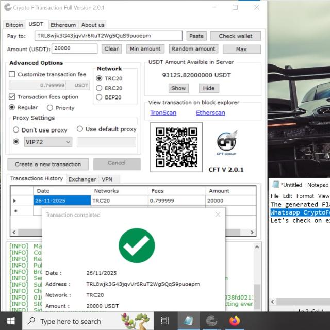Click the Windows Start button
Viewport: 330px width, 330px height.
point(11,321)
